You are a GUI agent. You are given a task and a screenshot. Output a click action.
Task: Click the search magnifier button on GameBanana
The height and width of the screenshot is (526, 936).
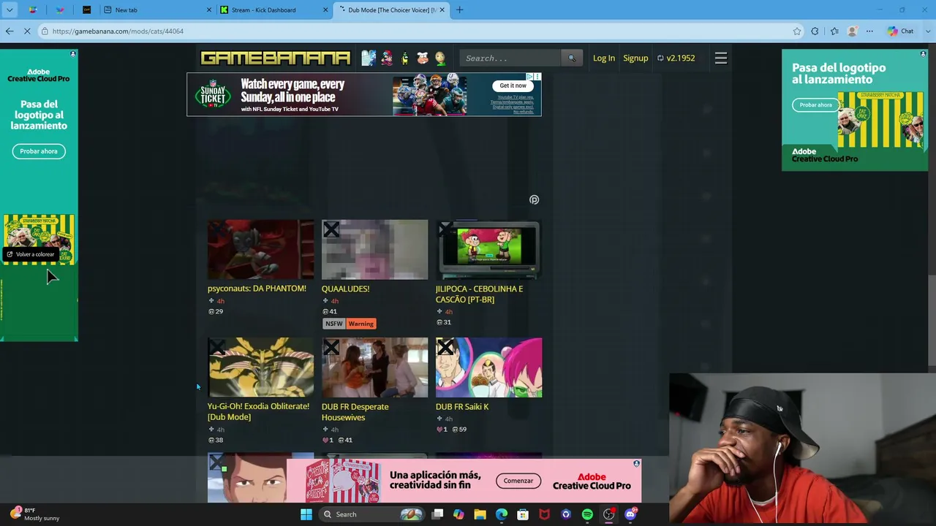pyautogui.click(x=572, y=58)
